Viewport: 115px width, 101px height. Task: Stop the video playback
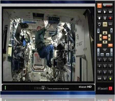[99, 18]
